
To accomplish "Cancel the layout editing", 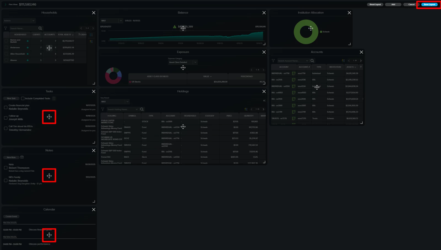I will (x=411, y=4).
